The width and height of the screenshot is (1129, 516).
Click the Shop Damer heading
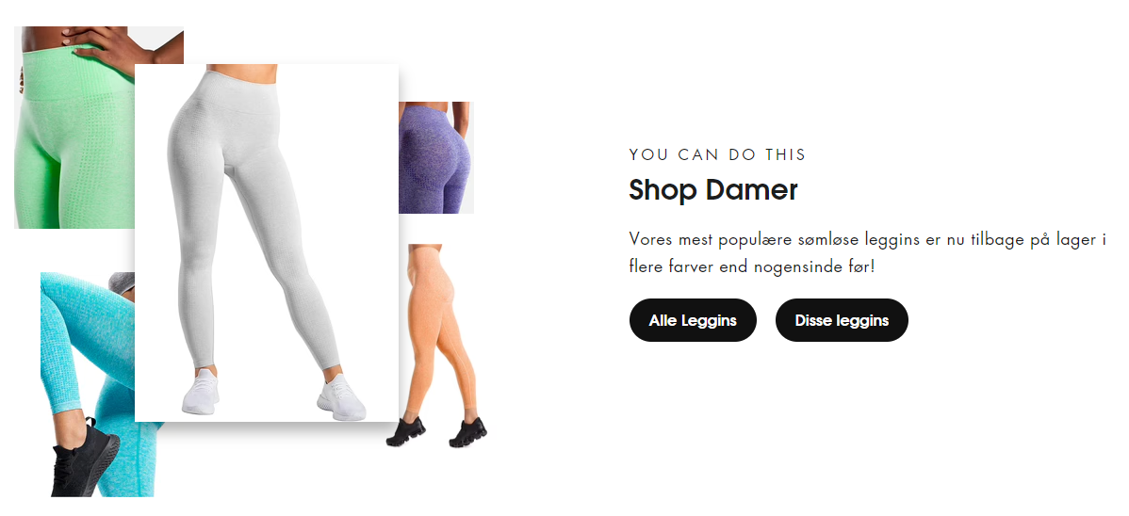coord(712,190)
